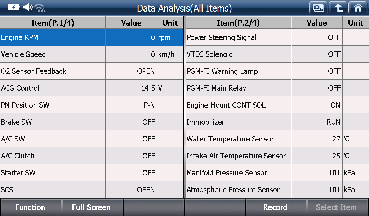The image size is (369, 216).
Task: Click the Item(P.2/4) column header
Action: pyautogui.click(x=238, y=23)
